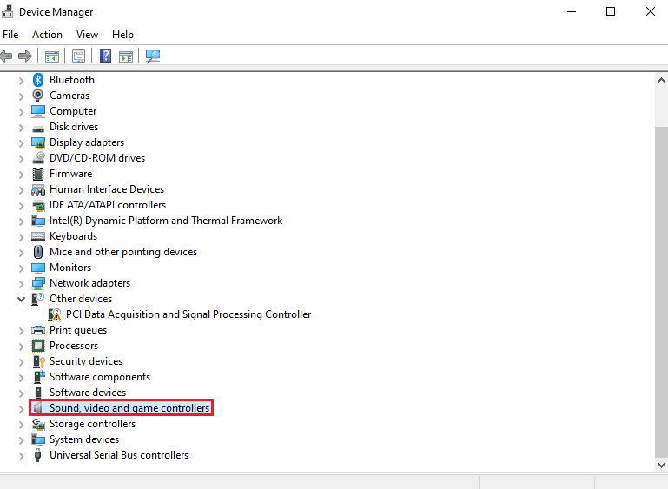Click the Forward arrow toolbar icon

point(25,56)
